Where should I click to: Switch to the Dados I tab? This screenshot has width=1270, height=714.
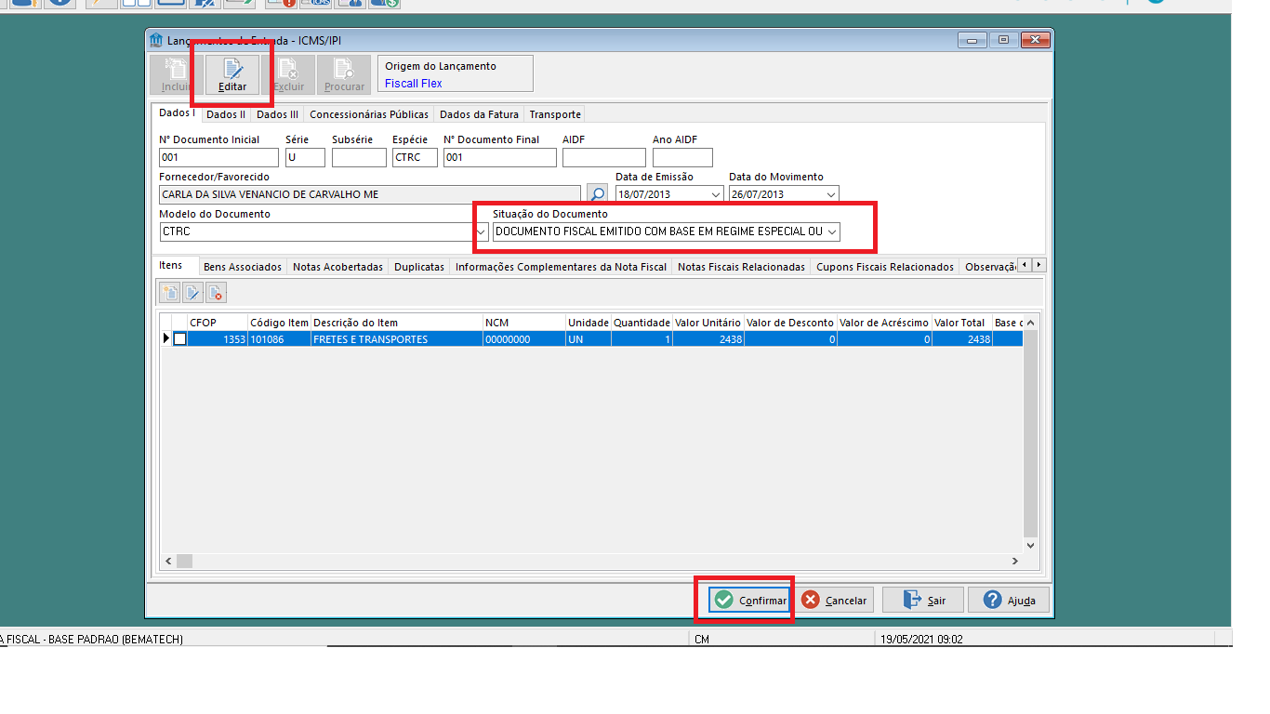pos(177,113)
